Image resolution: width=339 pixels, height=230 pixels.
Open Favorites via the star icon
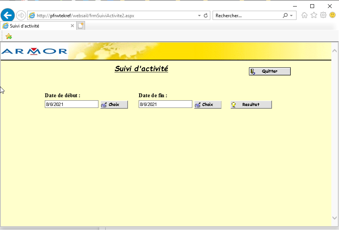click(314, 15)
